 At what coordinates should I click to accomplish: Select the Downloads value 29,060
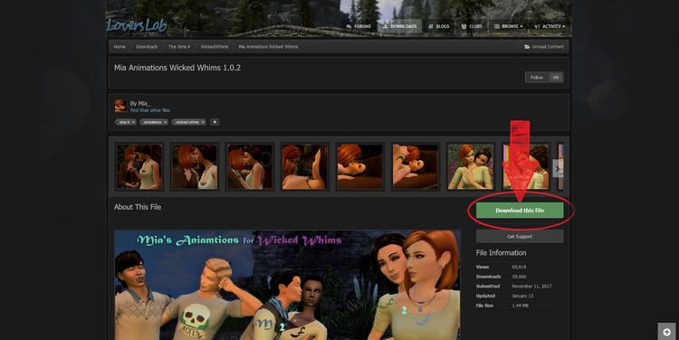coord(520,277)
